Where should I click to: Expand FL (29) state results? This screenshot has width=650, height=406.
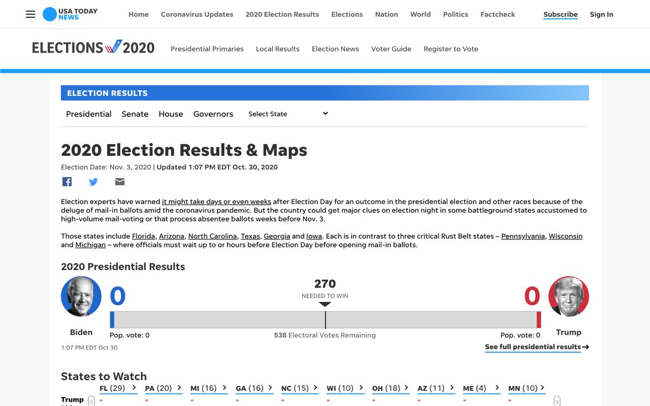118,388
